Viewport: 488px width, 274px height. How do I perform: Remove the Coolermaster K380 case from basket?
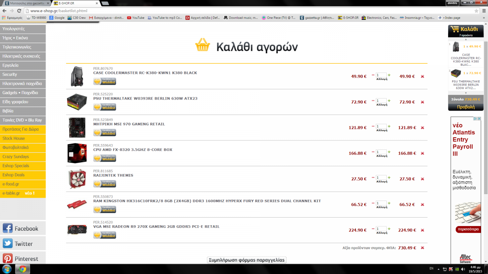[x=422, y=76]
